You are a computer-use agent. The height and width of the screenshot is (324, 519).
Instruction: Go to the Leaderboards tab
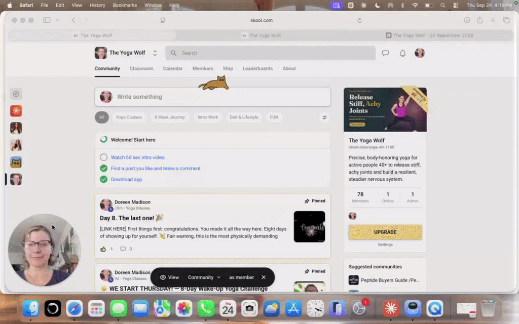tap(257, 68)
